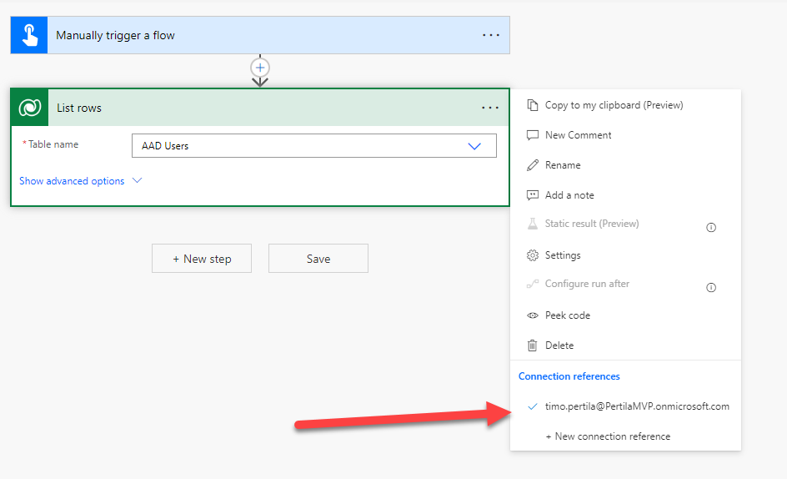Click the info icon beside Configure run after
Viewport: 787px width, 479px height.
coord(711,287)
